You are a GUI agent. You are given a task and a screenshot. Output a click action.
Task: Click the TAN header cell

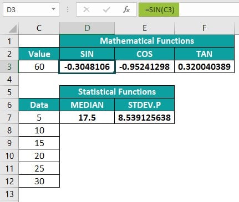204,54
